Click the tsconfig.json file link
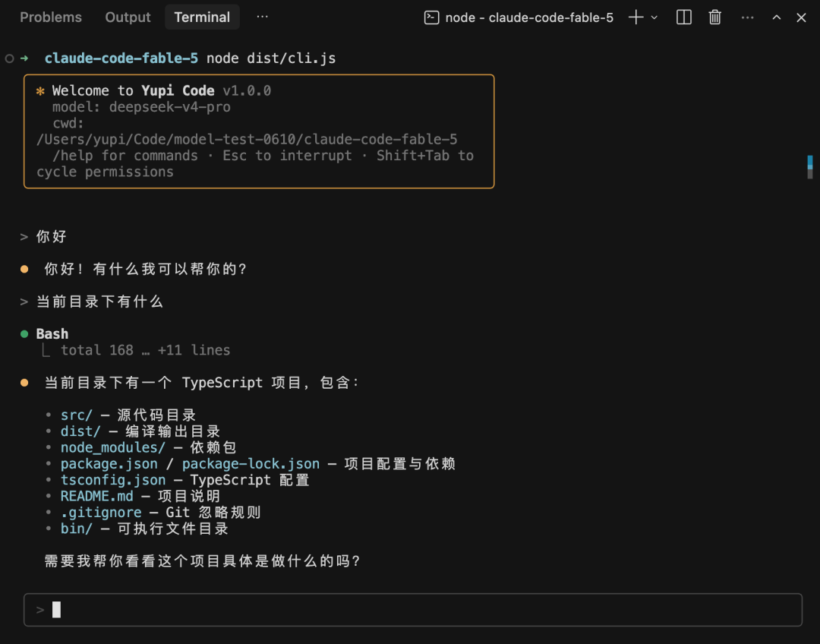Screen dimensions: 820x644 tap(113, 480)
